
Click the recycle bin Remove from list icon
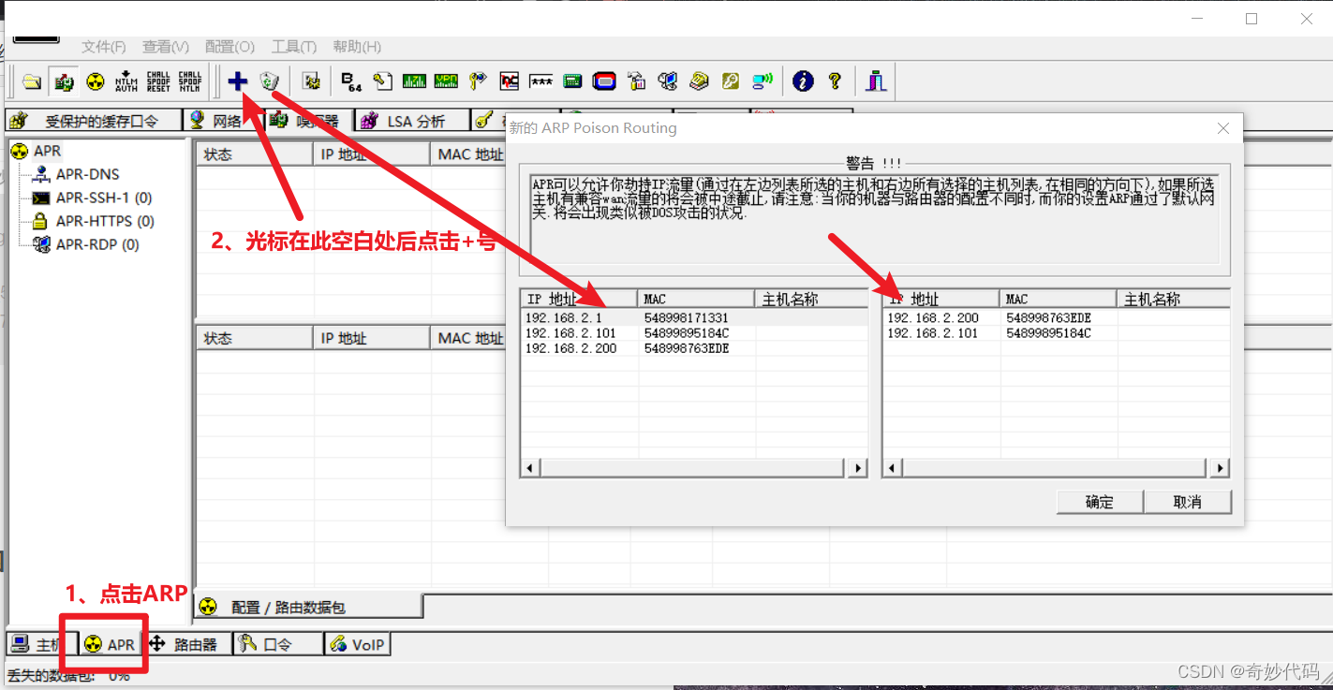point(270,81)
